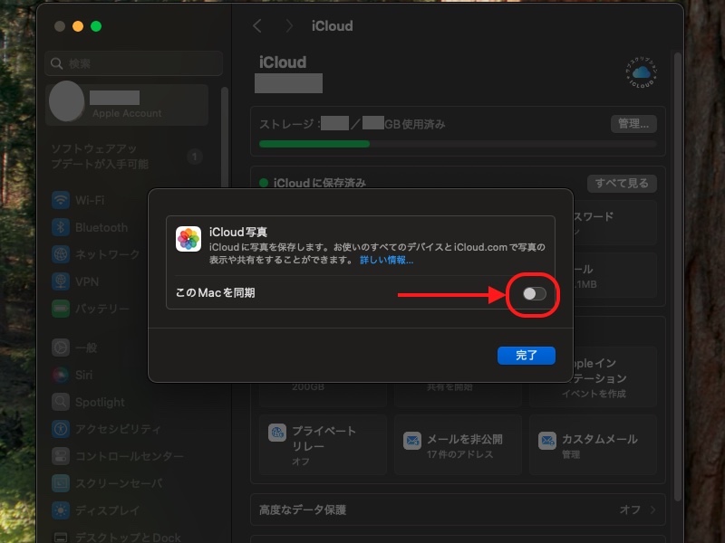Viewport: 725px width, 543px height.
Task: Expand すべて見る to show all iCloud apps
Action: tap(623, 183)
